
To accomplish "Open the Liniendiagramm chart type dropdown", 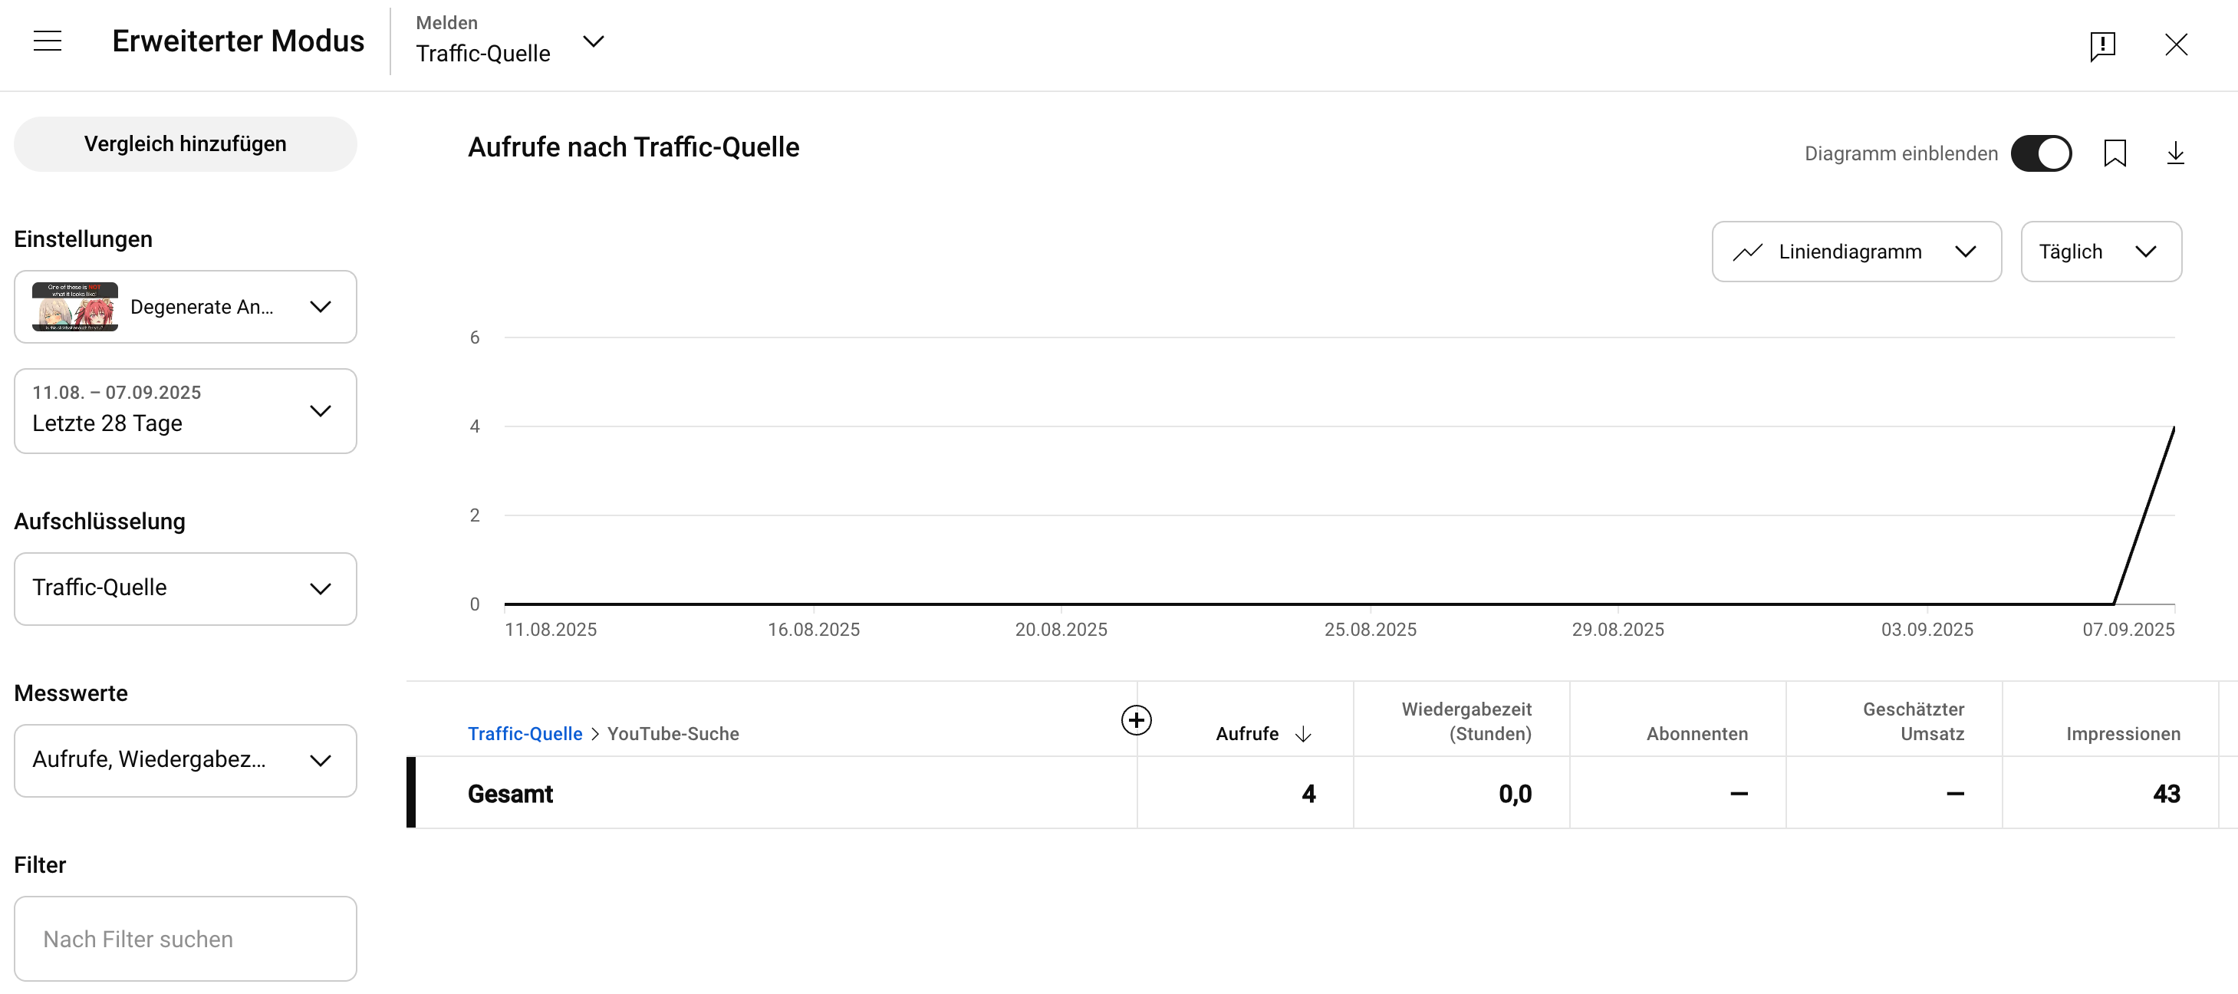I will point(1856,252).
